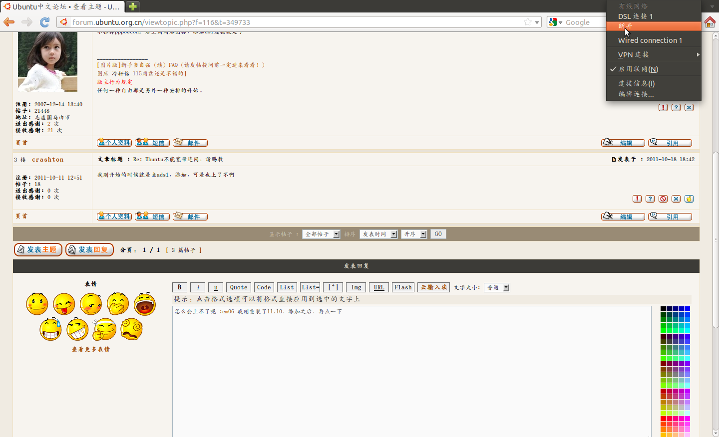This screenshot has width=719, height=437.
Task: Open 个人资料 profile under crashton's post
Action: click(114, 216)
